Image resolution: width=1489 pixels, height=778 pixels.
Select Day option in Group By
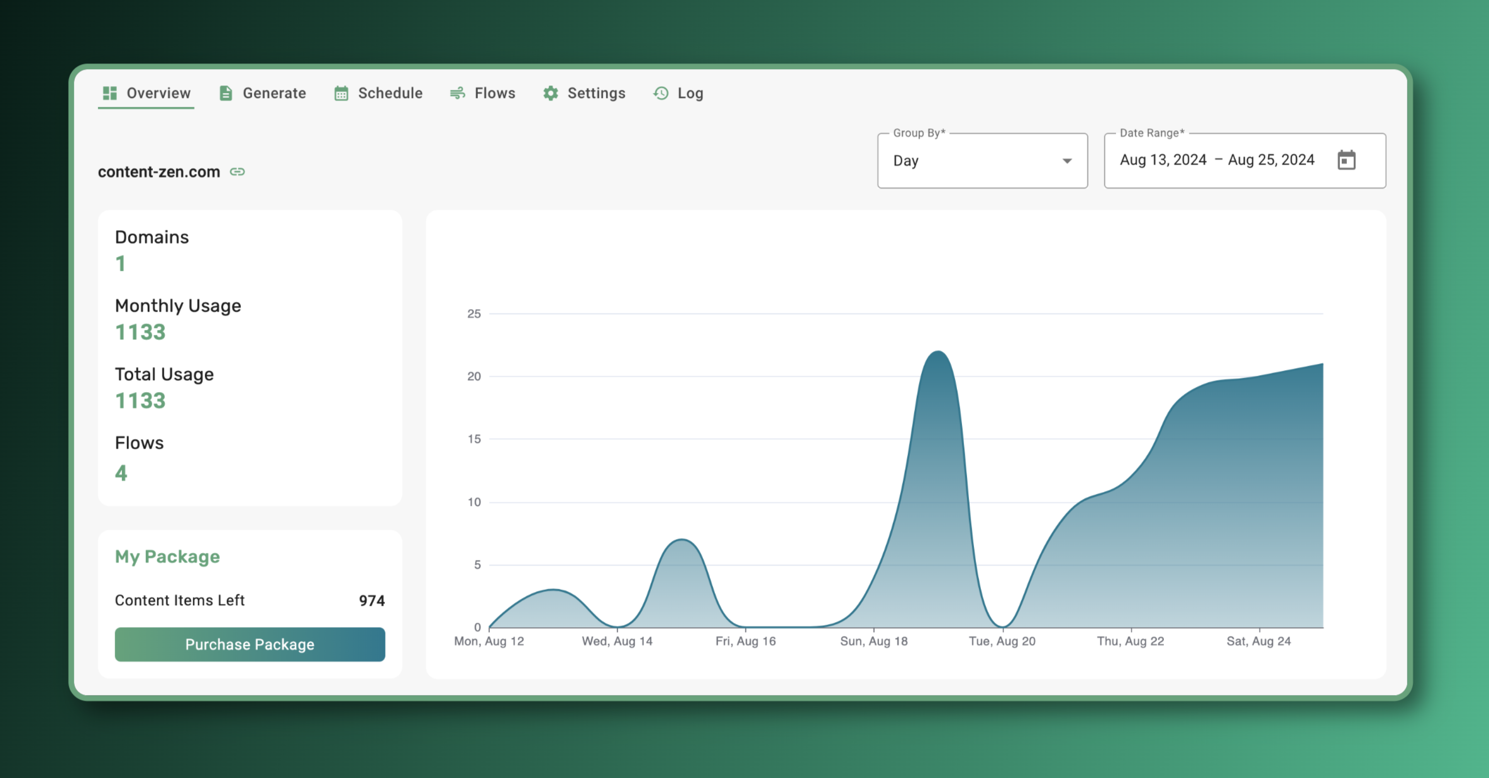[979, 160]
